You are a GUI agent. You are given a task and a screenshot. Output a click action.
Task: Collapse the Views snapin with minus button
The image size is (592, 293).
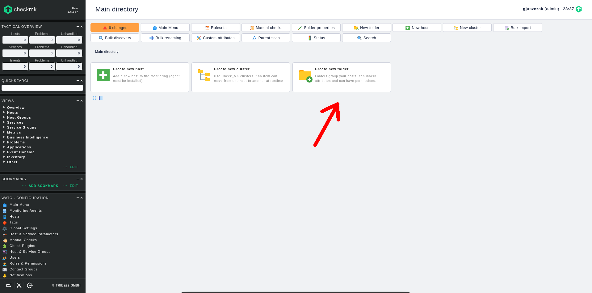pos(78,101)
